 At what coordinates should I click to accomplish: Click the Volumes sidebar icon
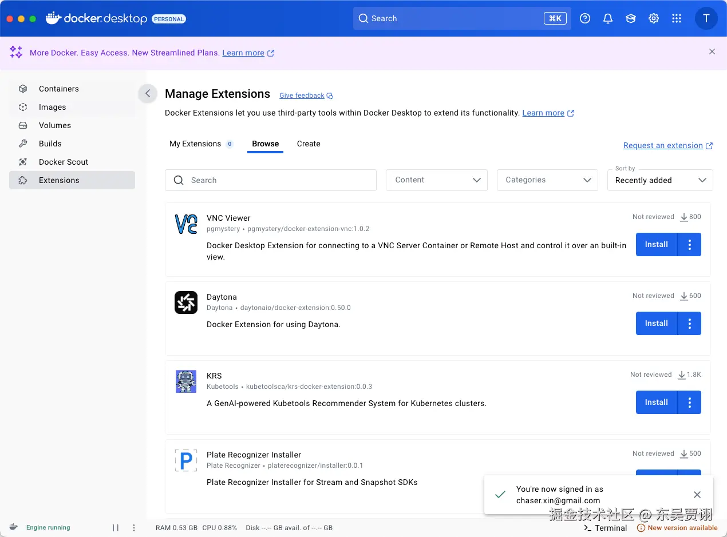pos(23,125)
